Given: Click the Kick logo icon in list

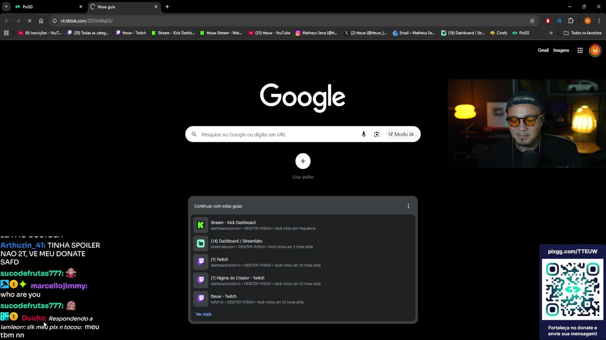Looking at the screenshot, I should 201,225.
